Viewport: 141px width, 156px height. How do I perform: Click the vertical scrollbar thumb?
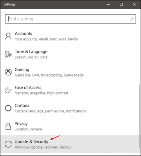(x=140, y=119)
